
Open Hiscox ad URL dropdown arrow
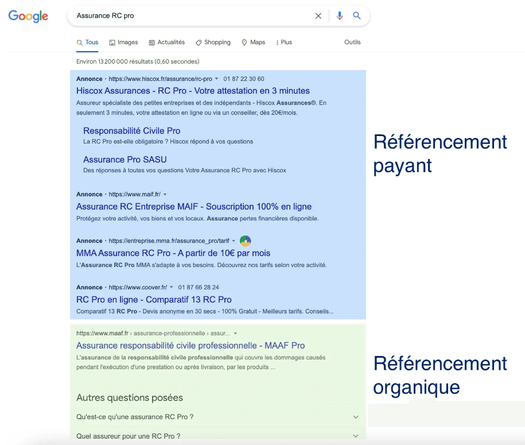[x=216, y=79]
